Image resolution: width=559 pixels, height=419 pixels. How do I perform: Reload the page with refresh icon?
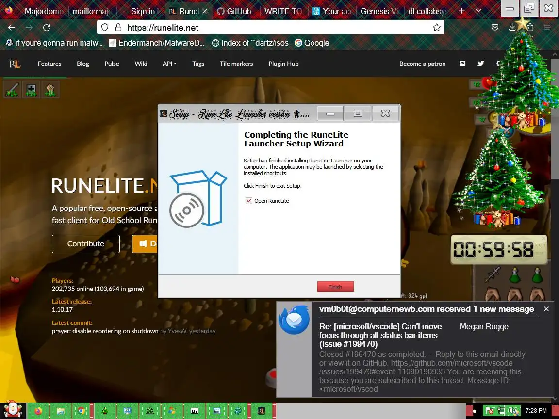tap(47, 28)
